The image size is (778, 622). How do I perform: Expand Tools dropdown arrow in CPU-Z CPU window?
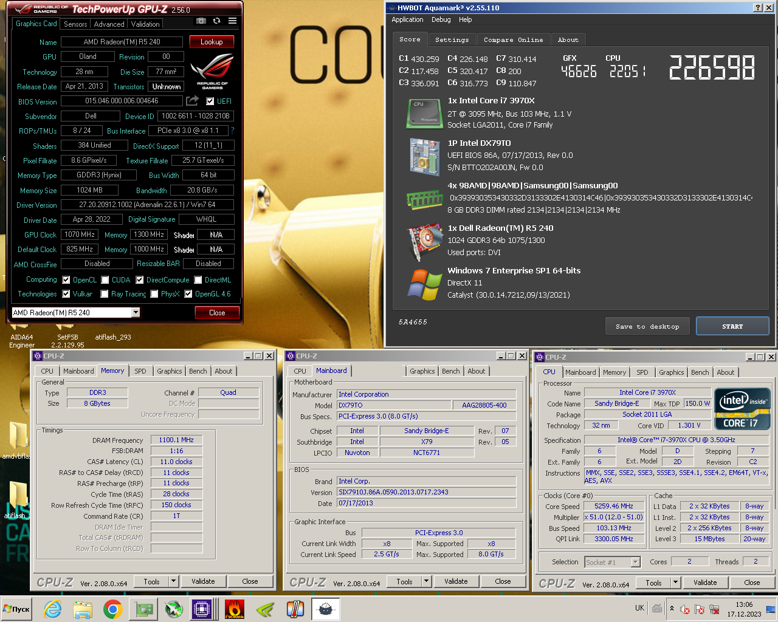click(x=675, y=583)
